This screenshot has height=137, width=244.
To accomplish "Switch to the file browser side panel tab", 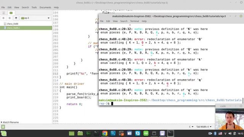I will [x=11, y=13].
